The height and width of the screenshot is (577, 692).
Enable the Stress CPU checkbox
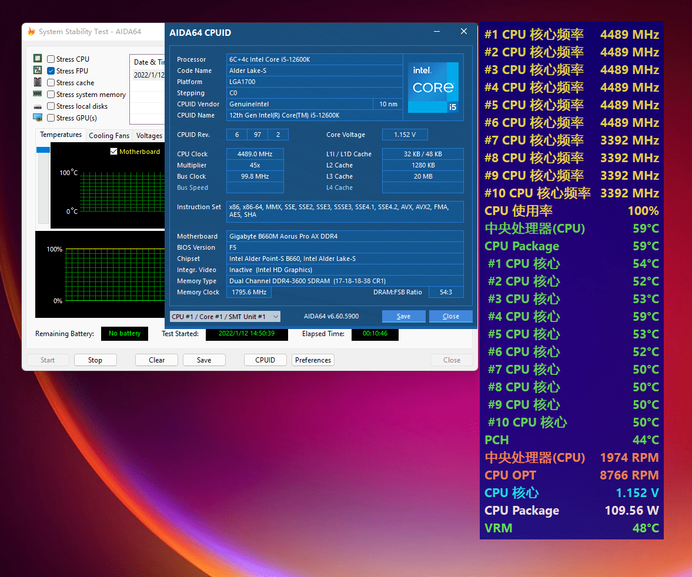tap(51, 59)
